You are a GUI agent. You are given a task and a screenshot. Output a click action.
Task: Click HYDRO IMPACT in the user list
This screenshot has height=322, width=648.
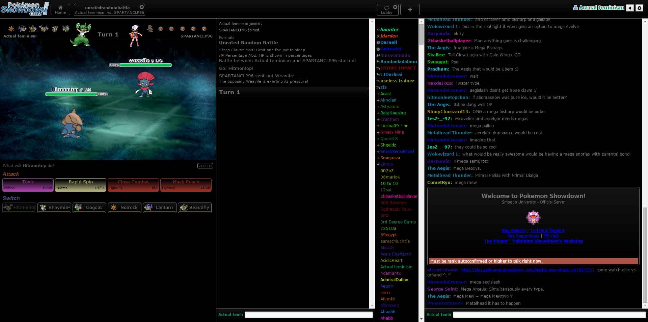398,68
